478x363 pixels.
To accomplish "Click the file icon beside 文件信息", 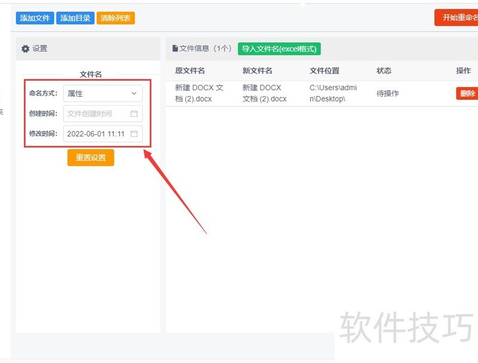I will click(x=175, y=49).
